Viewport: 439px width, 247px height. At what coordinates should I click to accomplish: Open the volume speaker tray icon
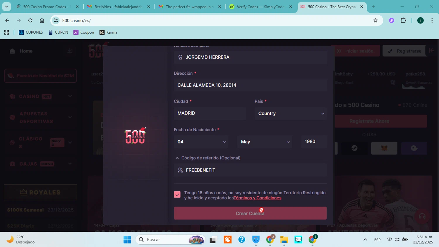[x=397, y=240]
